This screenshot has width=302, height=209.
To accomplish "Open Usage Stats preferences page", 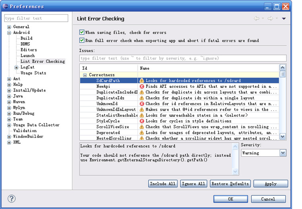I will (x=33, y=73).
